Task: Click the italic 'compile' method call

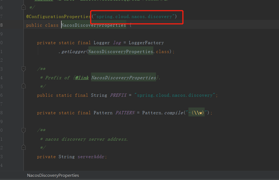Action: [174, 113]
